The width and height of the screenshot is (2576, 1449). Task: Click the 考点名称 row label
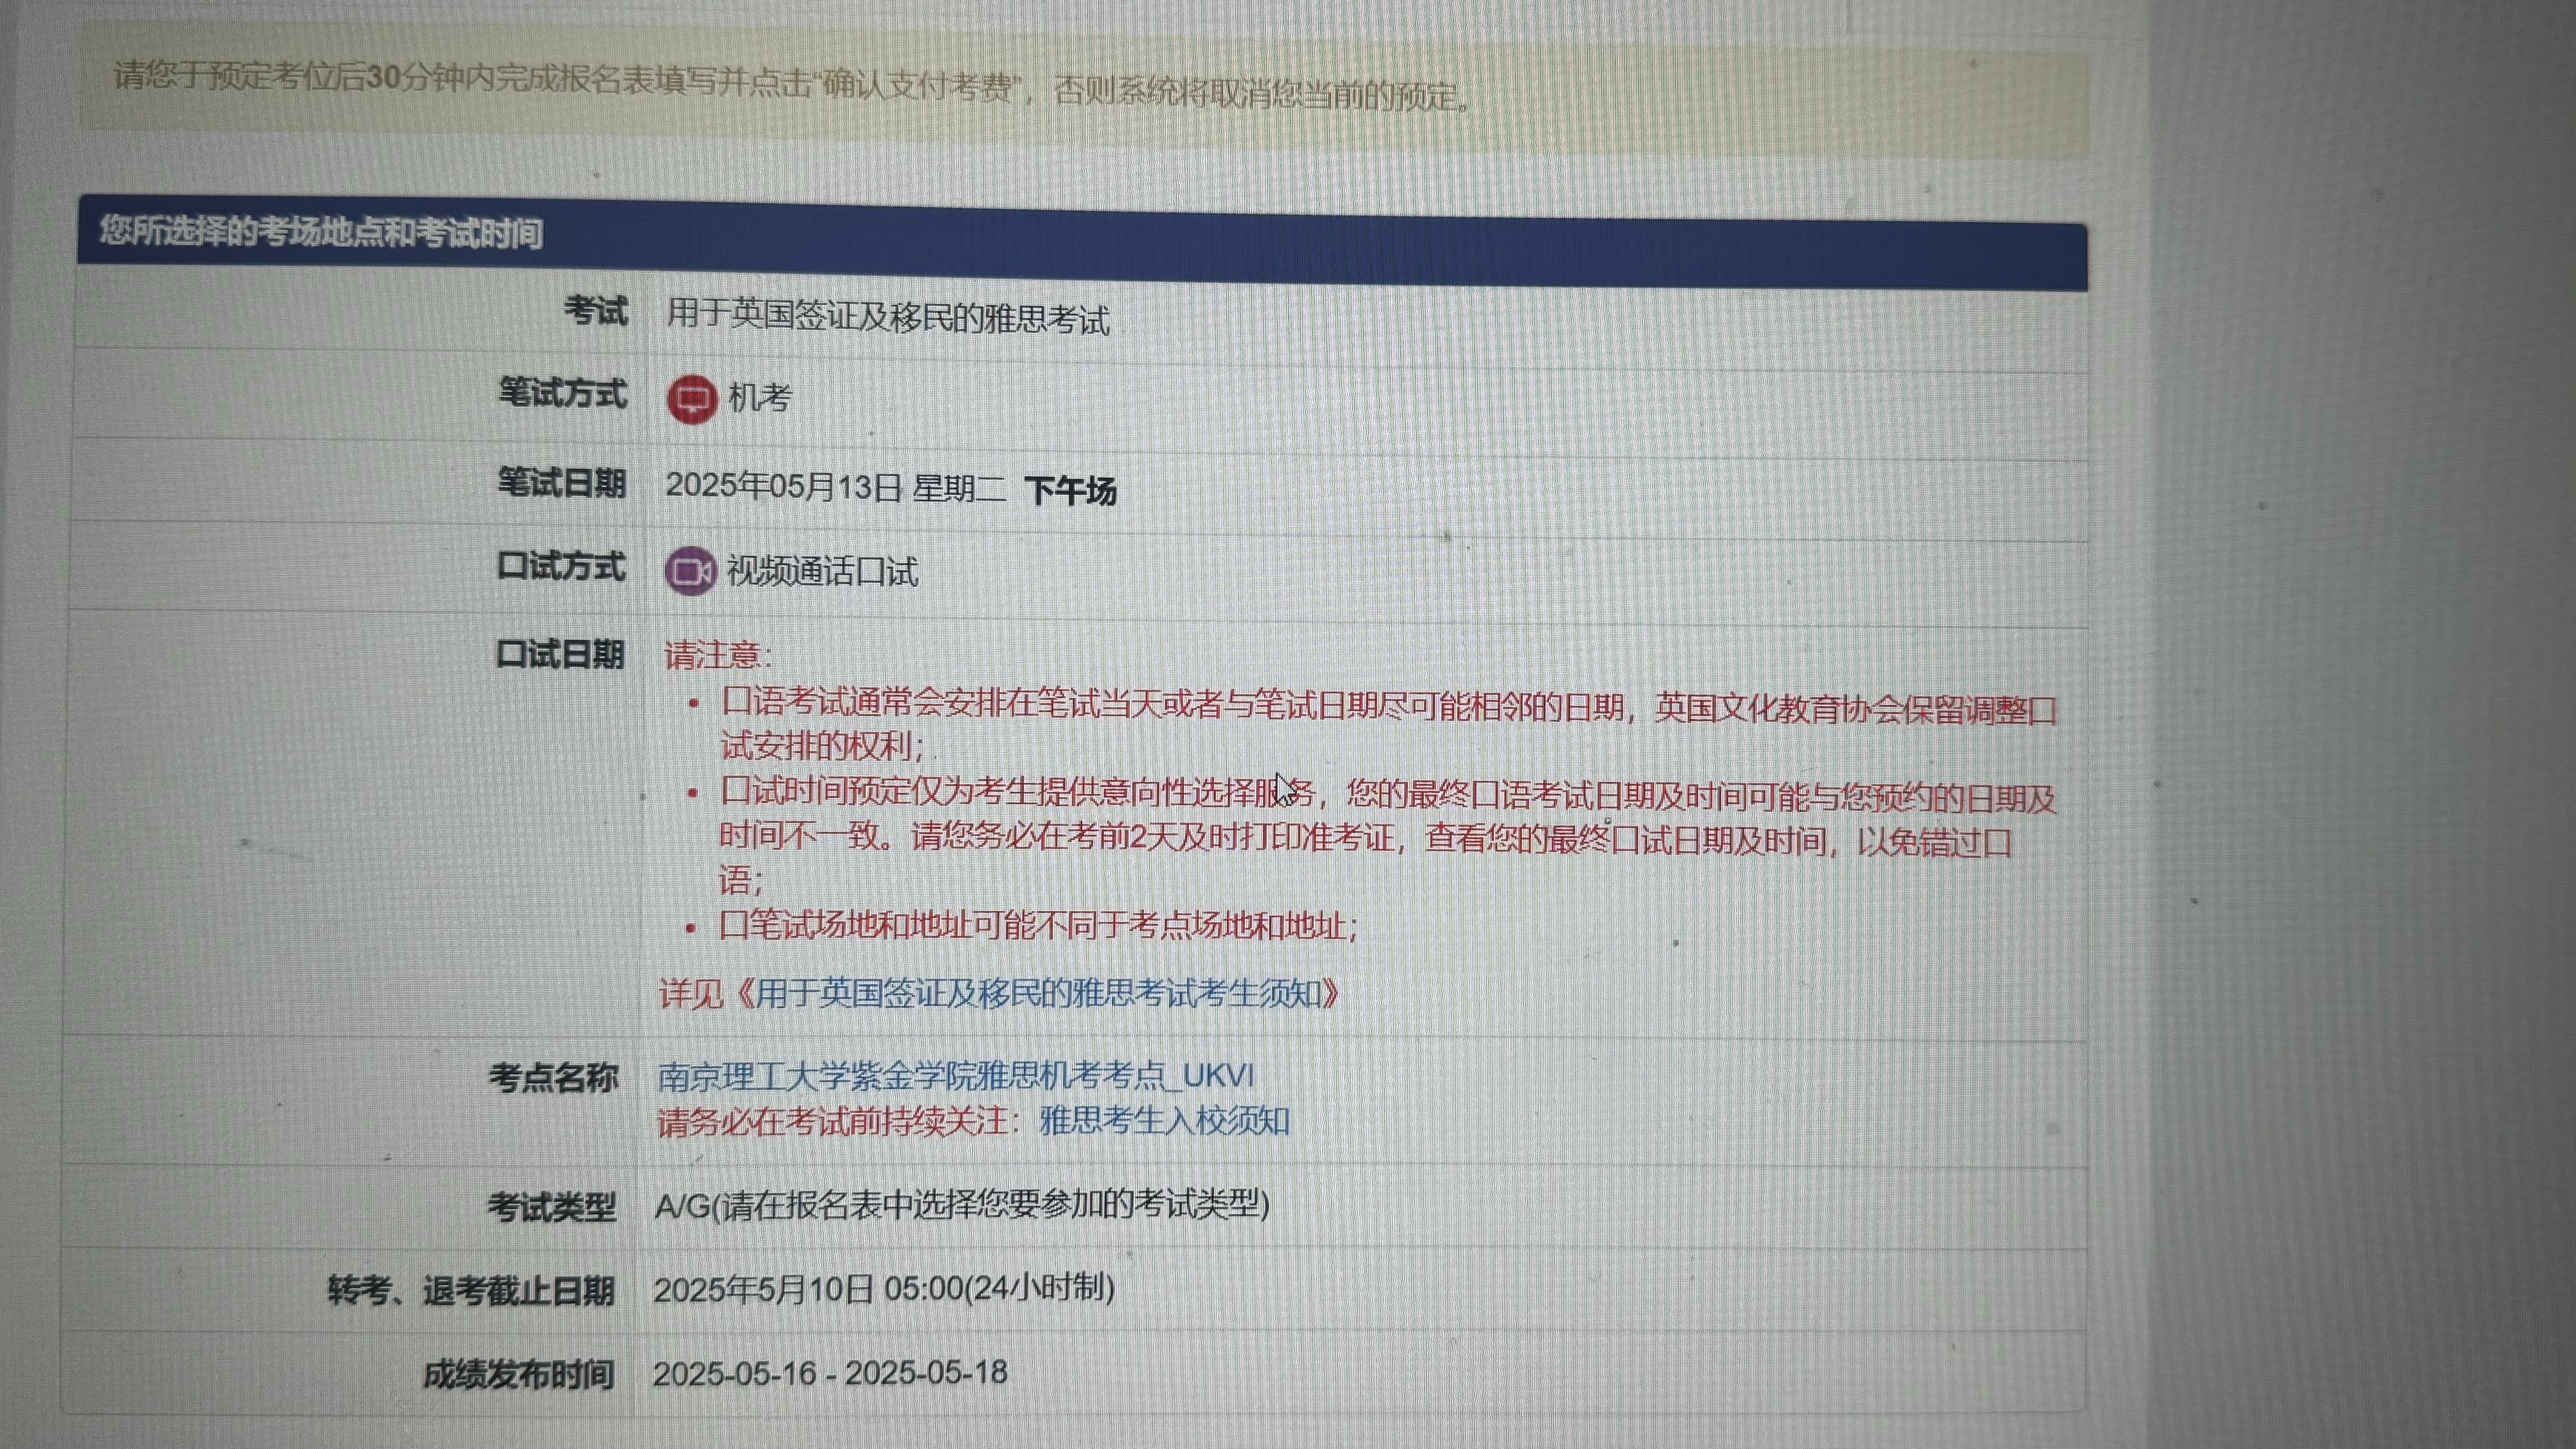553,1078
